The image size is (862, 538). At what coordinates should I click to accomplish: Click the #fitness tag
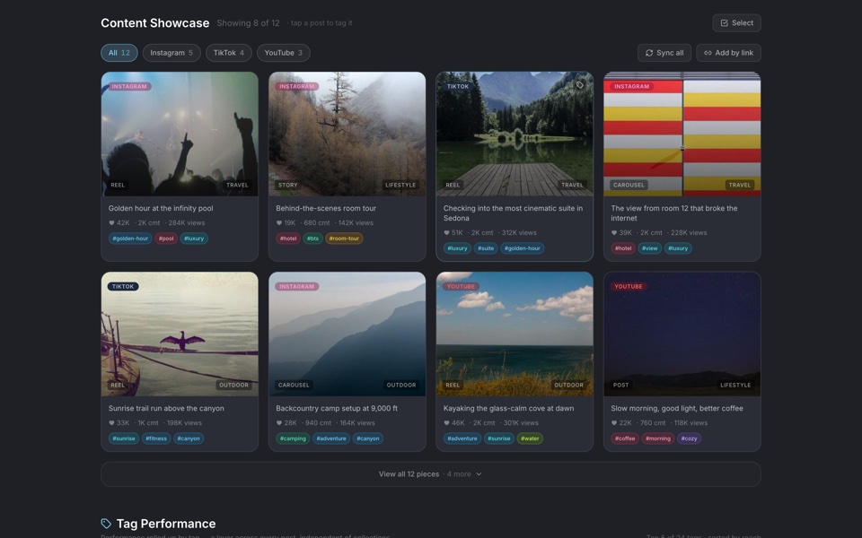tap(156, 438)
